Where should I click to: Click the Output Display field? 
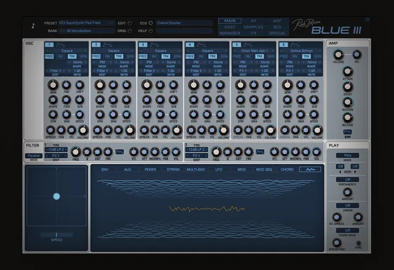pyautogui.click(x=185, y=23)
